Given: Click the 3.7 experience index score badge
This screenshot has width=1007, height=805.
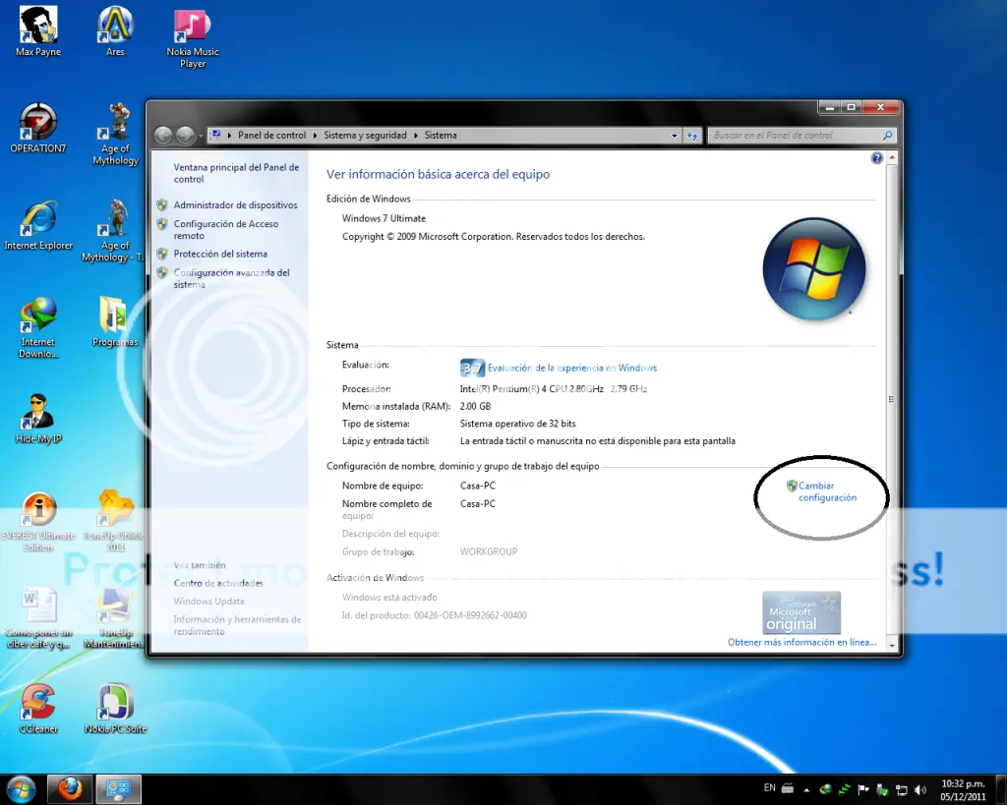Looking at the screenshot, I should click(x=472, y=368).
